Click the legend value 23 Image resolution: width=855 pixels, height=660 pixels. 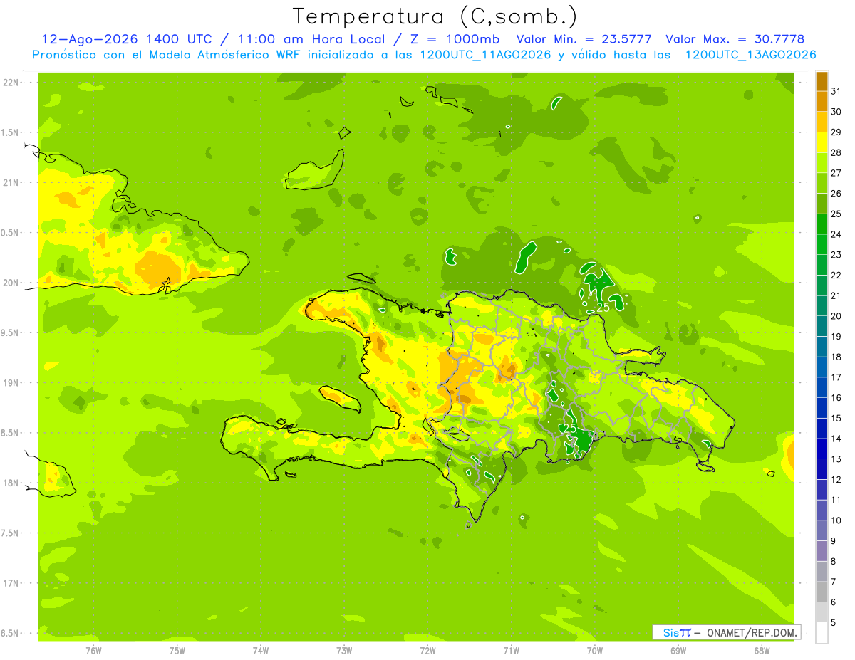pyautogui.click(x=836, y=255)
